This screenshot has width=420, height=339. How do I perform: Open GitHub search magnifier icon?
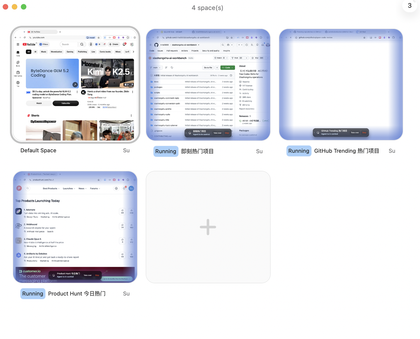tap(223, 45)
